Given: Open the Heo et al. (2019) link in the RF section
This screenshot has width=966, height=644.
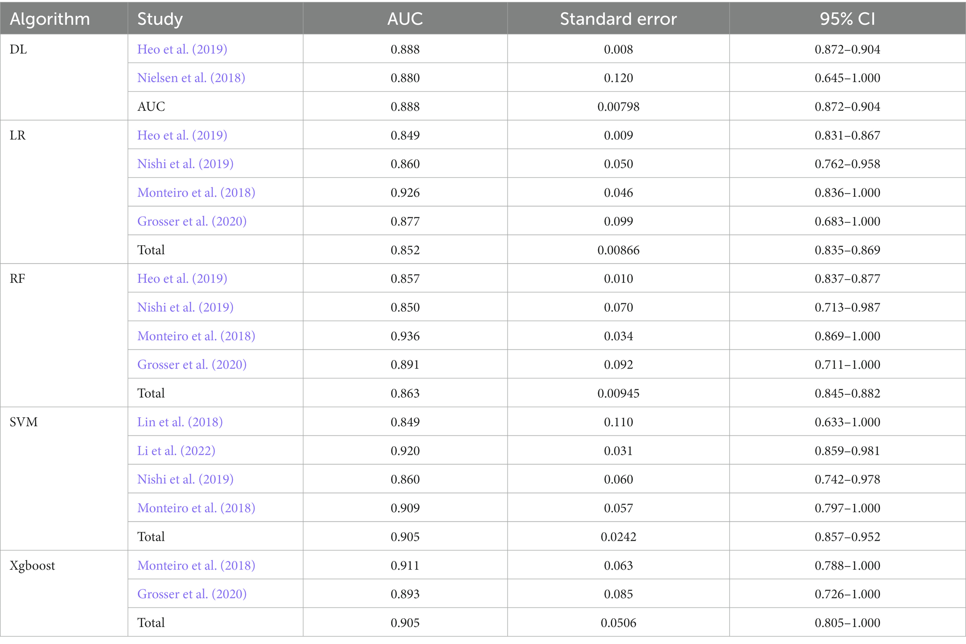Looking at the screenshot, I should click(182, 279).
